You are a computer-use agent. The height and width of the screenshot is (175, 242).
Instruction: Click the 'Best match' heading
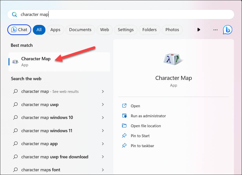22,45
